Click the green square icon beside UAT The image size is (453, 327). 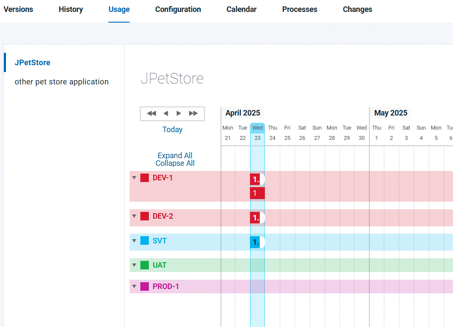(145, 265)
